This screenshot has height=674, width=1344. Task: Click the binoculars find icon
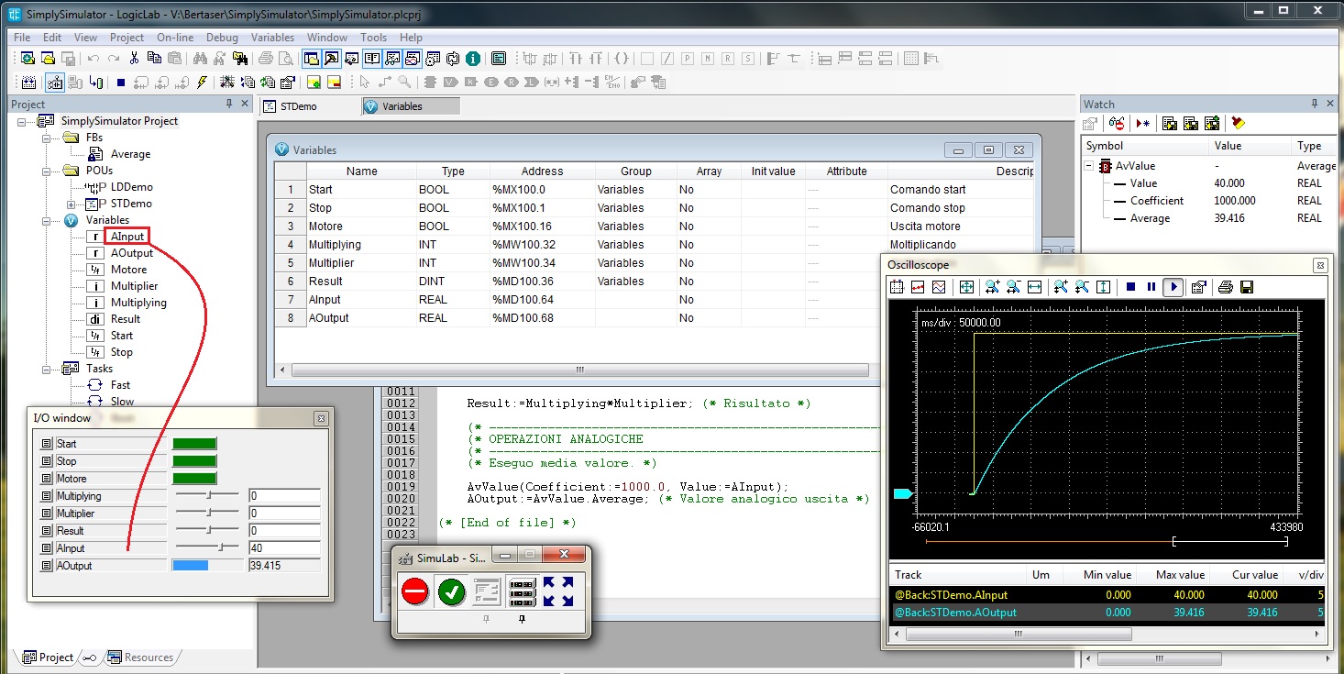[x=199, y=59]
